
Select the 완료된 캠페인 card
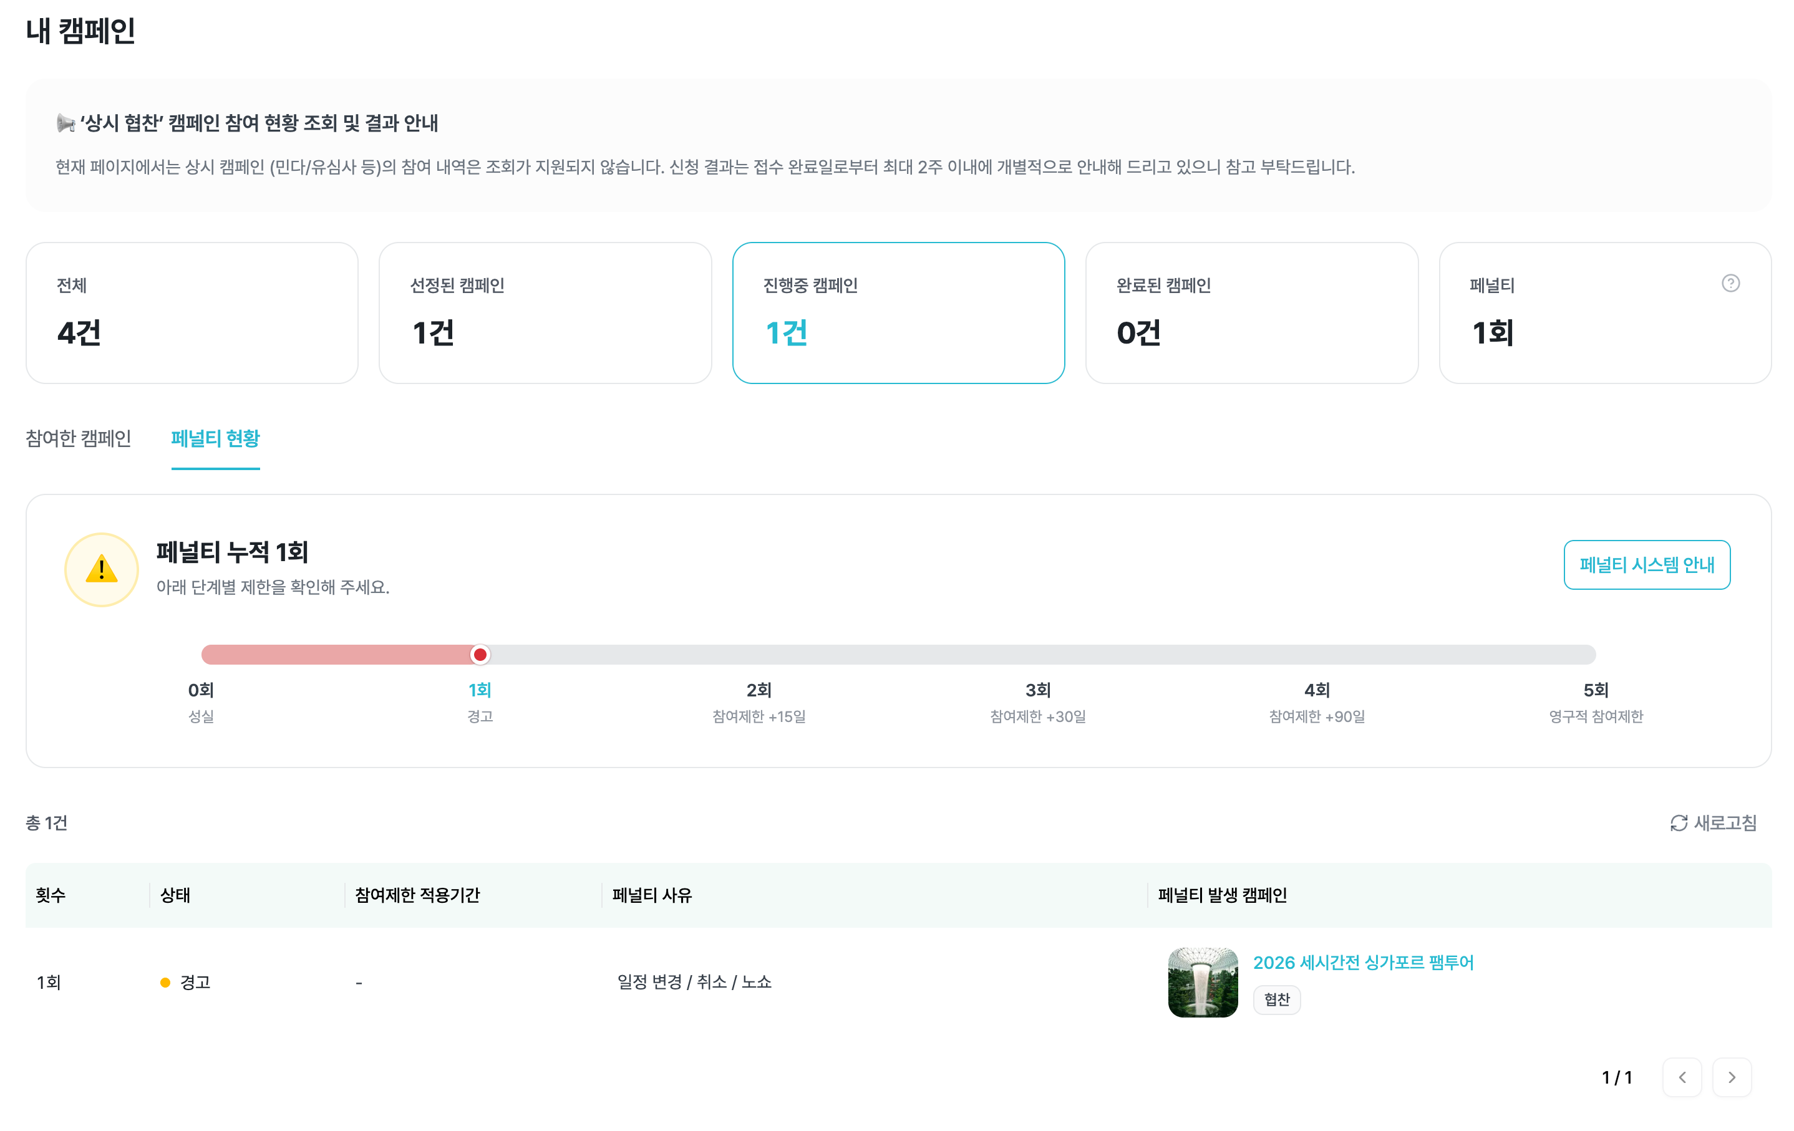tap(1252, 313)
